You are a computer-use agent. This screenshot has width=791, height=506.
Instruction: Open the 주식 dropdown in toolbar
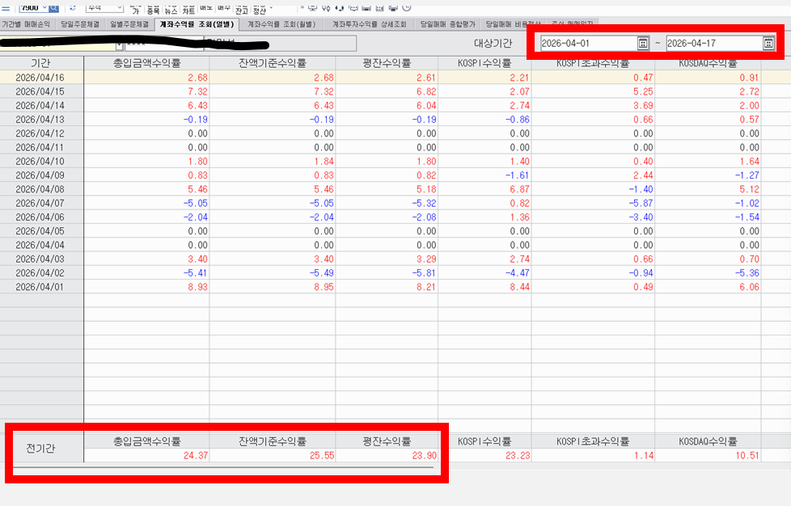119,7
